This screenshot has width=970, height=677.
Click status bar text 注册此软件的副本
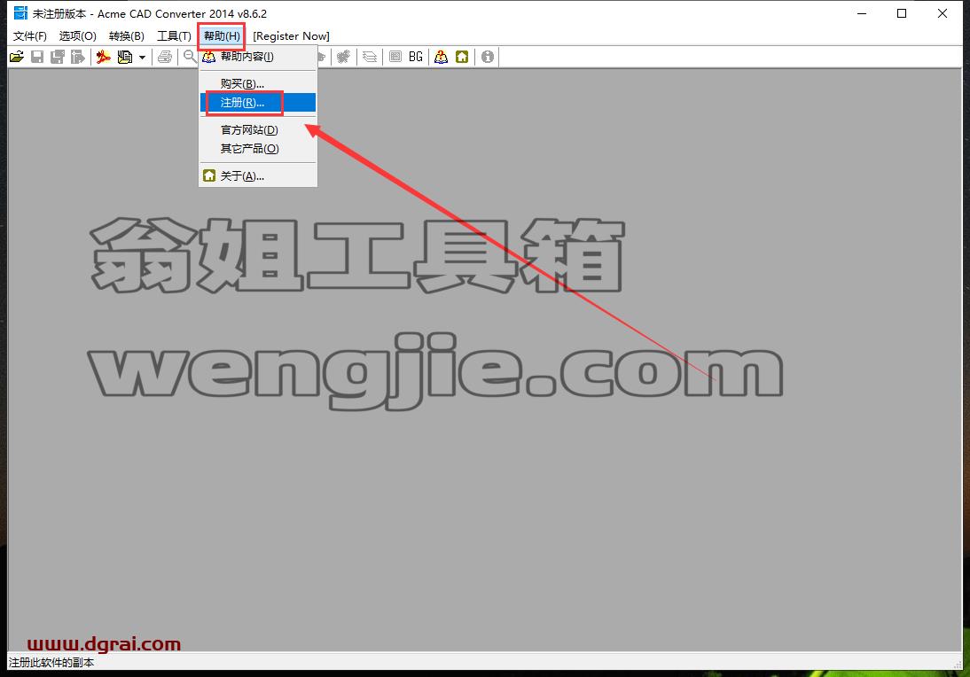51,662
